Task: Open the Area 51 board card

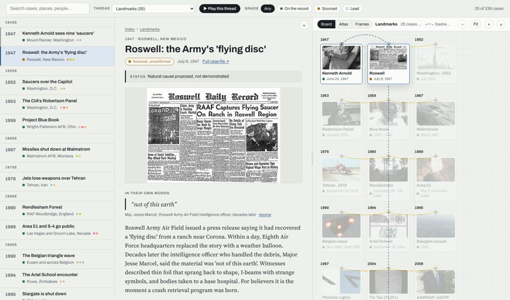Action: 436,178
